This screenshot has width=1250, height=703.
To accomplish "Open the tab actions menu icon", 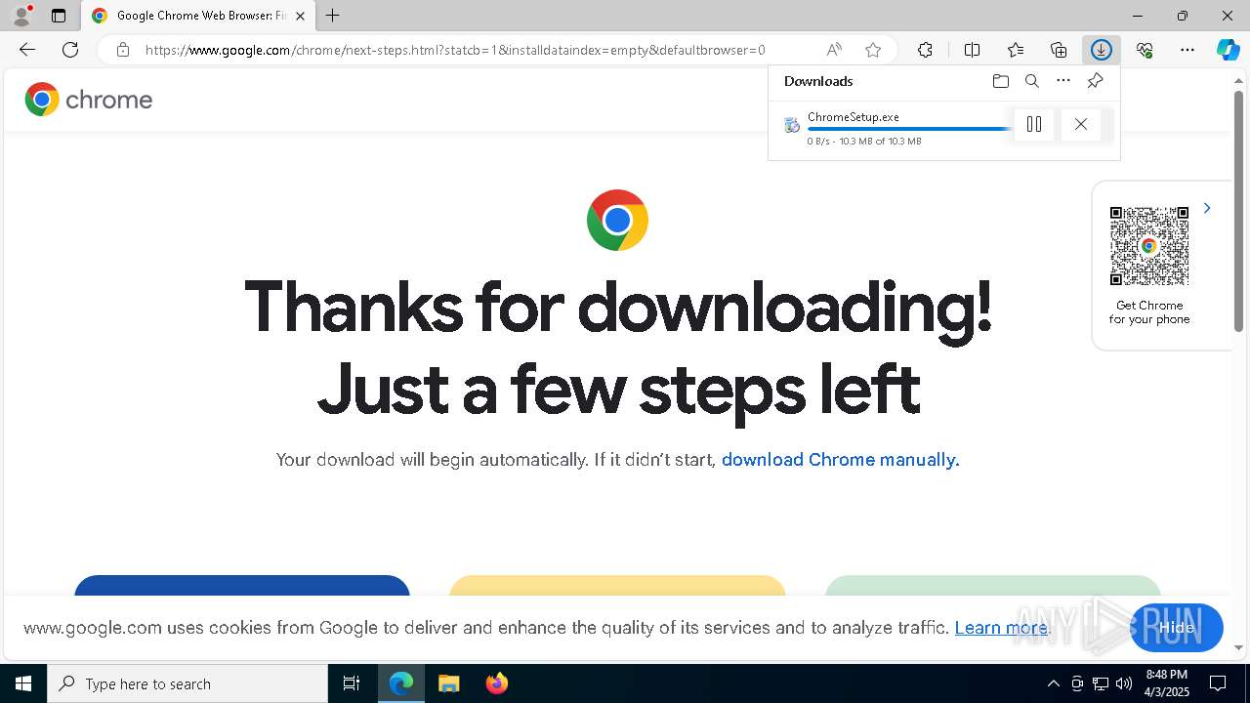I will [x=59, y=16].
